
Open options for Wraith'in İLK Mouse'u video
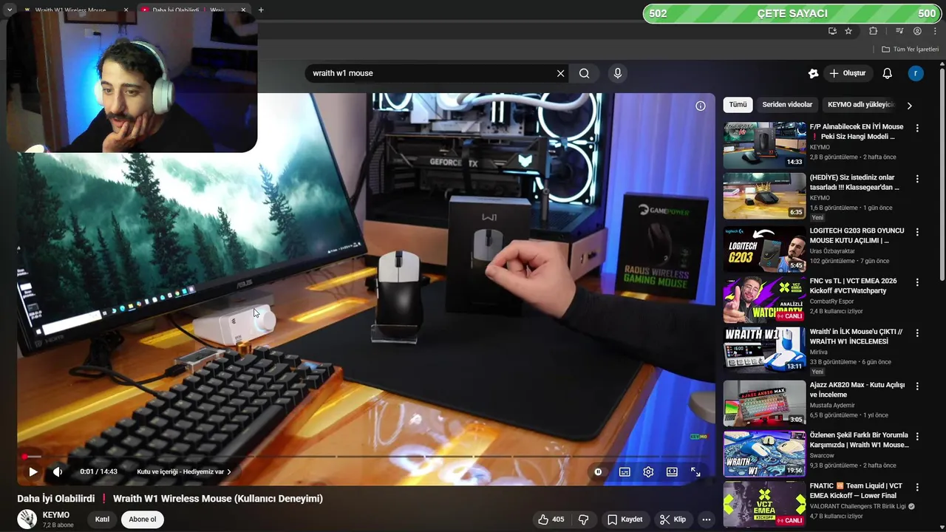[x=917, y=333]
